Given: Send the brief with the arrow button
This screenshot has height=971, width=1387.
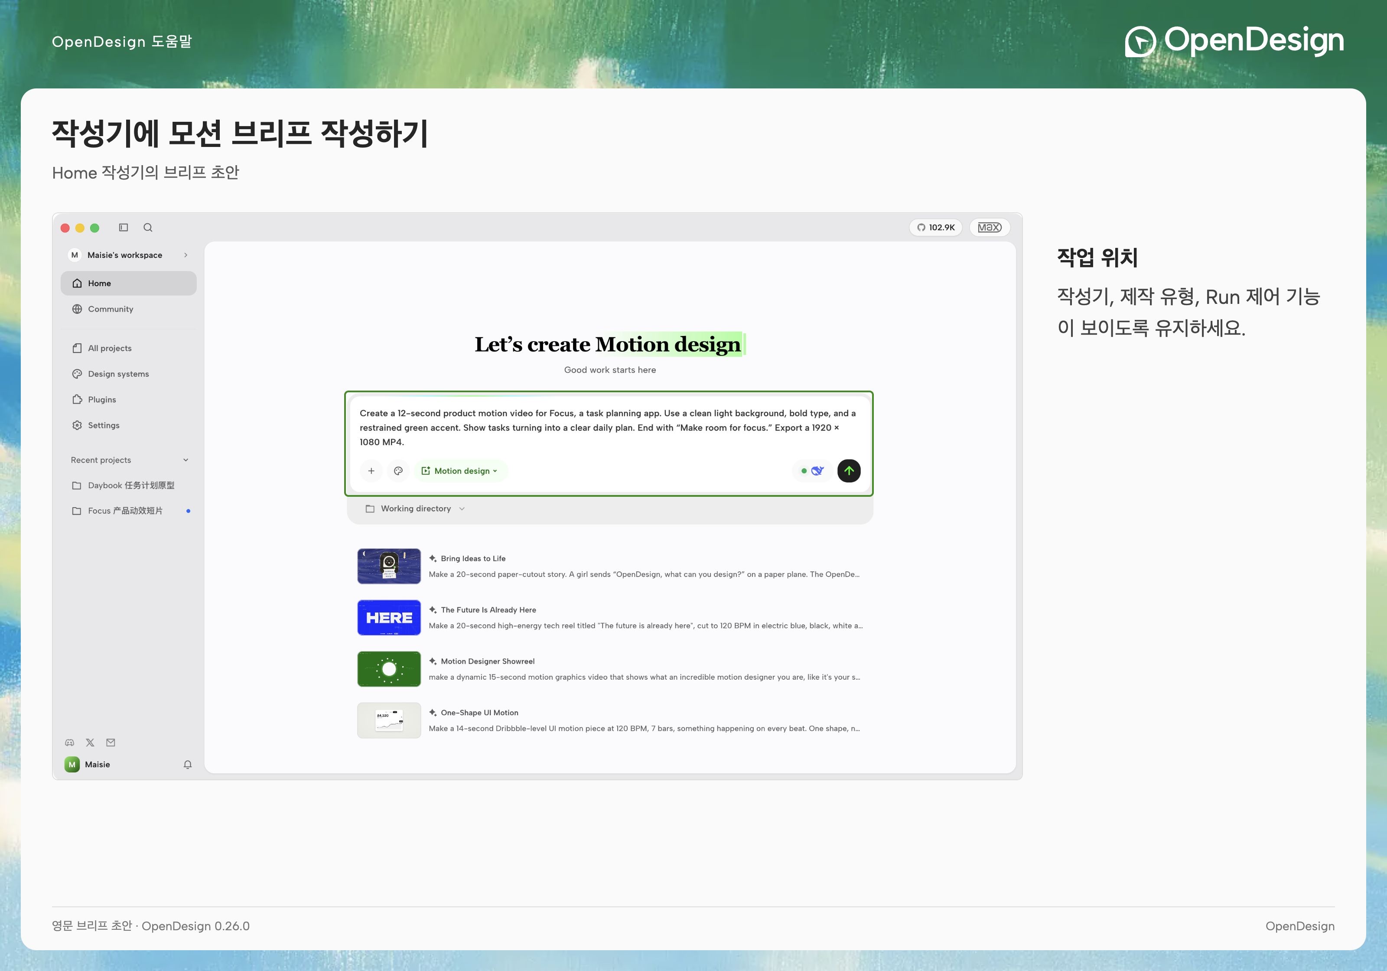Looking at the screenshot, I should click(849, 471).
